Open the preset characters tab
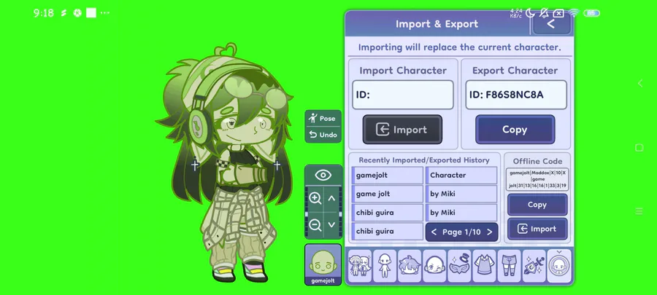The width and height of the screenshot is (657, 295). [360, 266]
